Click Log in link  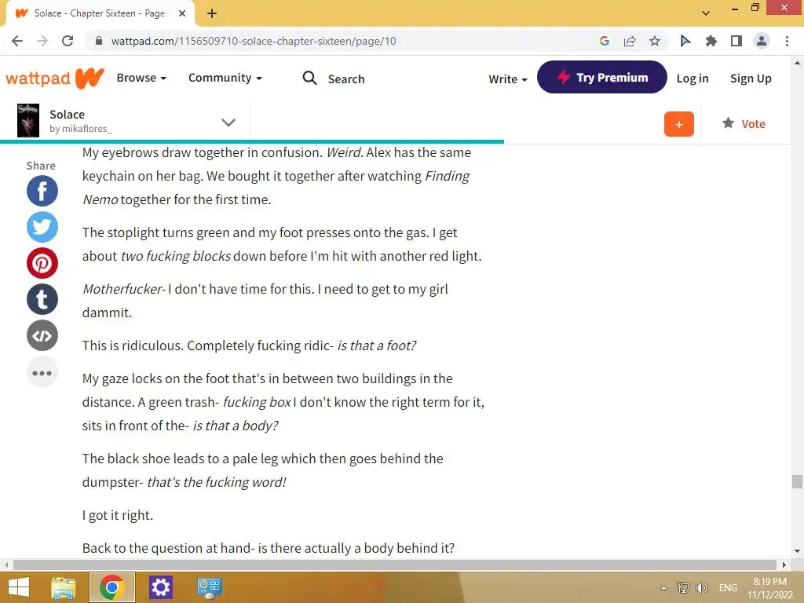point(693,79)
